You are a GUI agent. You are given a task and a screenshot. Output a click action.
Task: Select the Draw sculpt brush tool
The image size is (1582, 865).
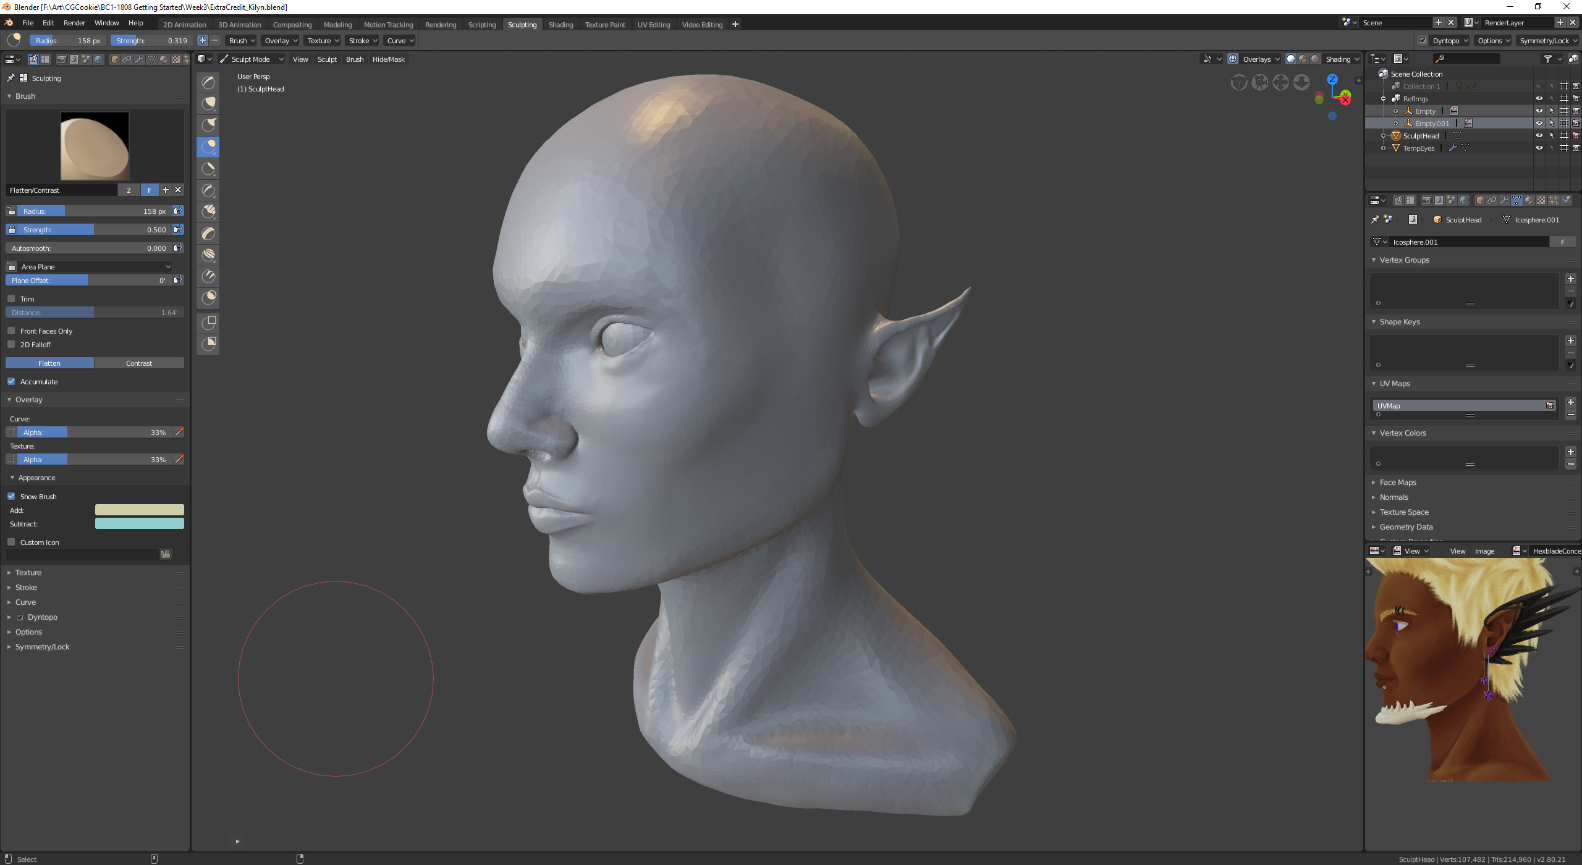(x=208, y=82)
